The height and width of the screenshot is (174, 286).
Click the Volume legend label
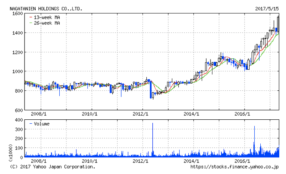pyautogui.click(x=42, y=124)
